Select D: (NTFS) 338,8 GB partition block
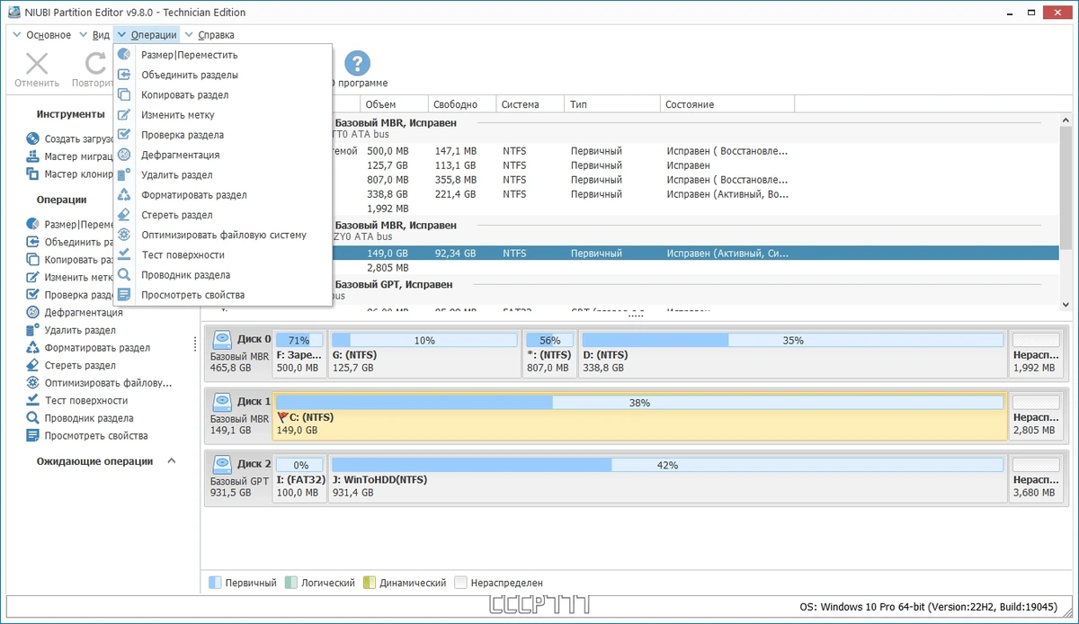 [x=792, y=353]
